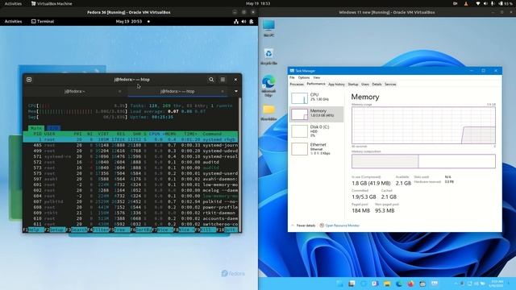This screenshot has height=290, width=516.
Task: Switch to Services tab in Task Manager
Action: tap(390, 85)
